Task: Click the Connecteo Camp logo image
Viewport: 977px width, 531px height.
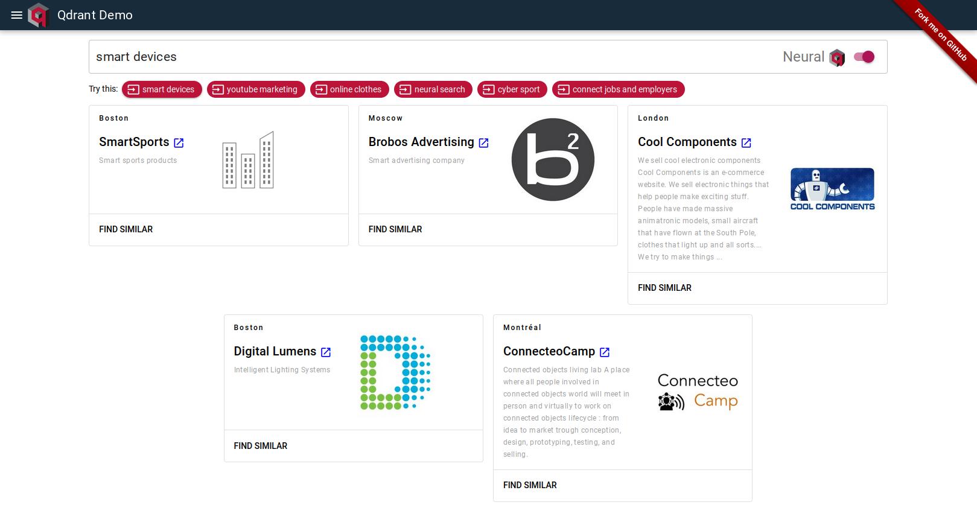Action: [698, 392]
